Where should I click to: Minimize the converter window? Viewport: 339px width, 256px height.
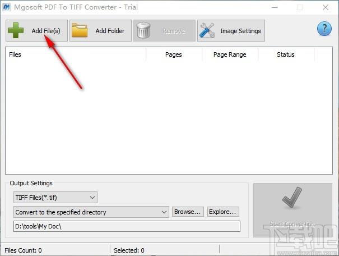[x=275, y=7]
